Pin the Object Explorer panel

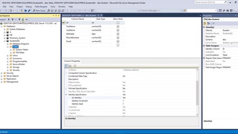(x=56, y=16)
